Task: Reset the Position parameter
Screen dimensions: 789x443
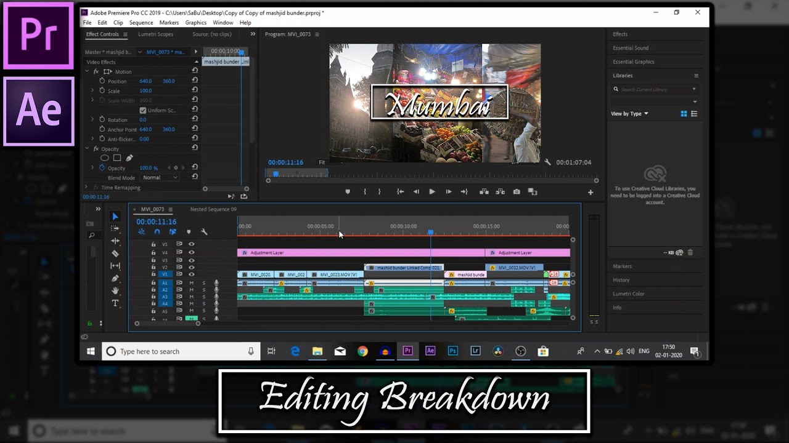Action: [195, 81]
